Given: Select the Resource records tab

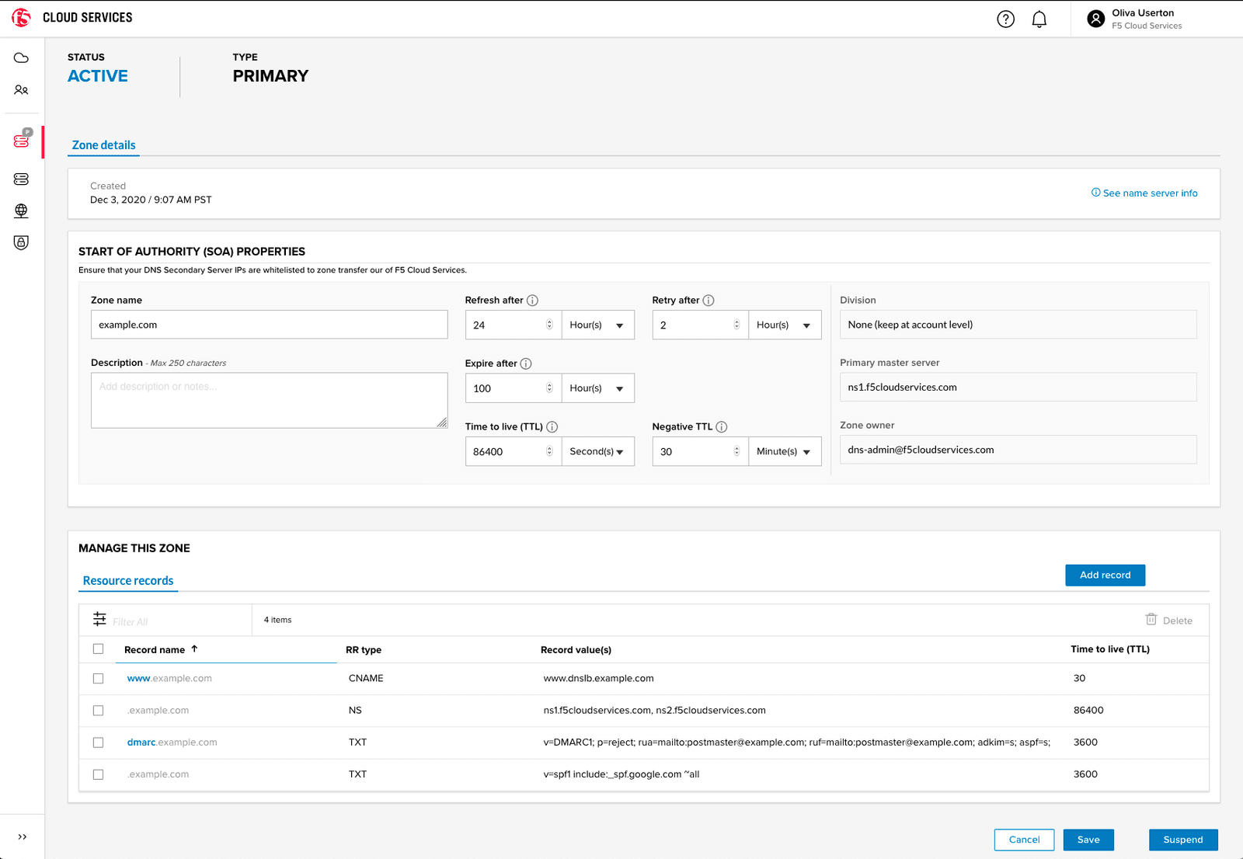Looking at the screenshot, I should [x=128, y=581].
